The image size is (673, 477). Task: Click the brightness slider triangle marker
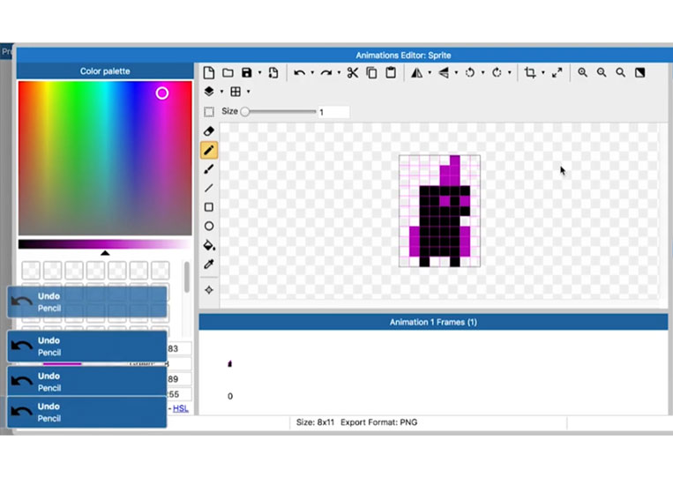coord(105,253)
